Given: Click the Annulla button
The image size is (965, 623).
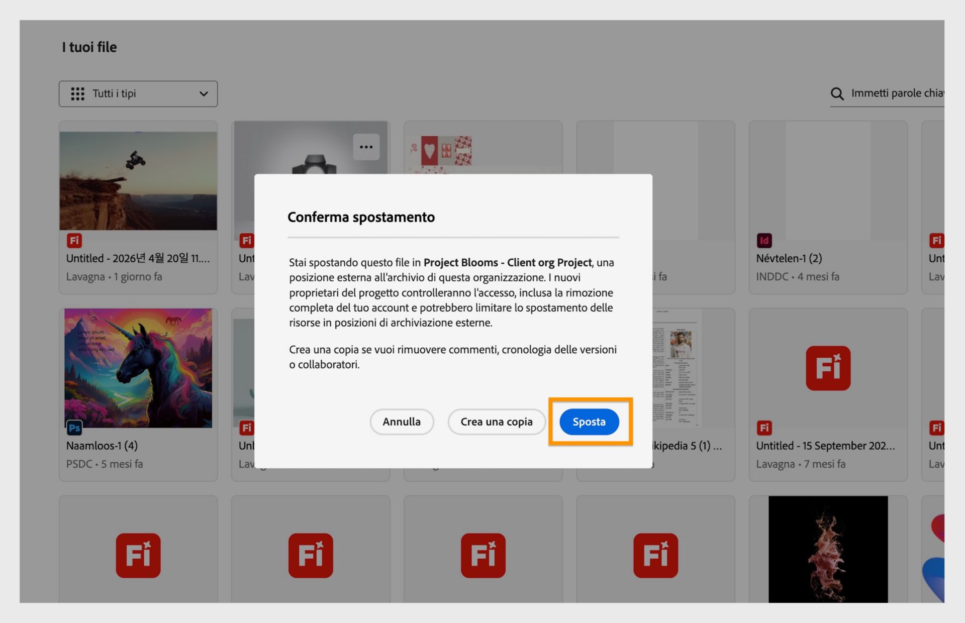Looking at the screenshot, I should (x=402, y=422).
